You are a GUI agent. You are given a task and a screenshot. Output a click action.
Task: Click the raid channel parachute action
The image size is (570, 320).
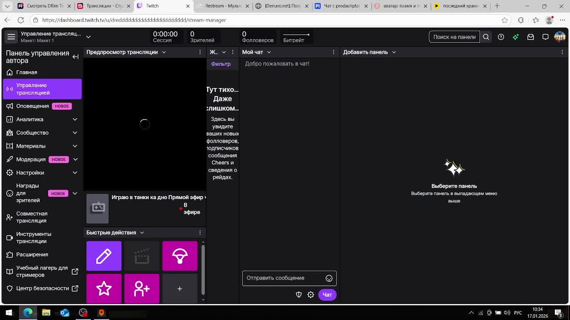click(180, 256)
